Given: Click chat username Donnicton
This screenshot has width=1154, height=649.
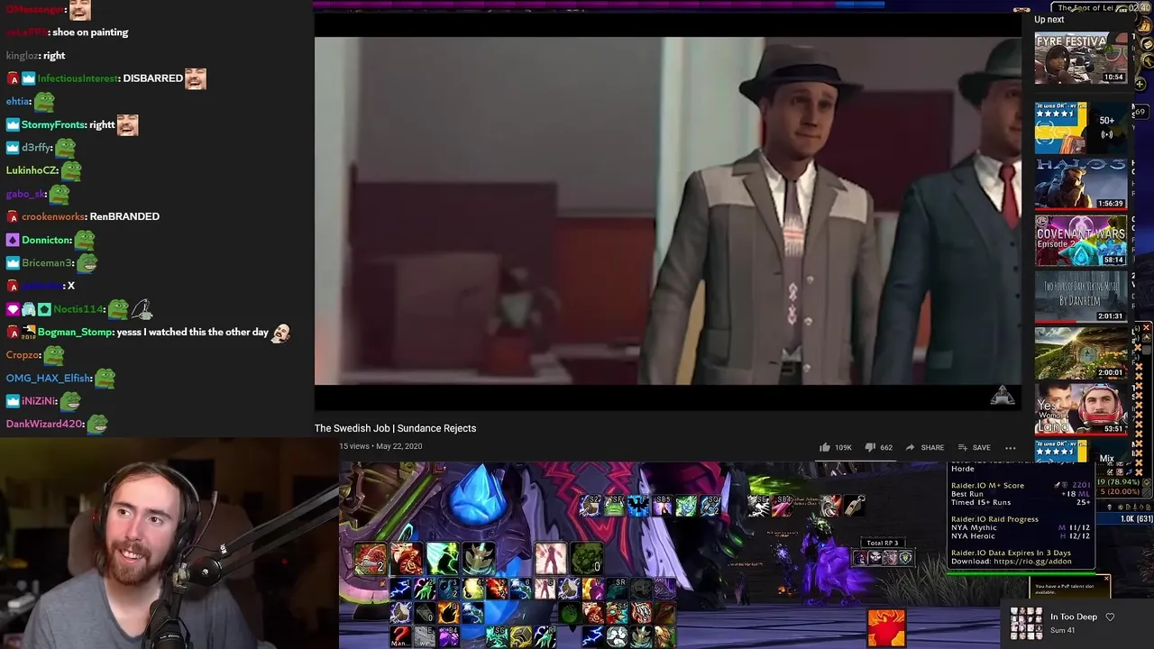Looking at the screenshot, I should tap(46, 240).
